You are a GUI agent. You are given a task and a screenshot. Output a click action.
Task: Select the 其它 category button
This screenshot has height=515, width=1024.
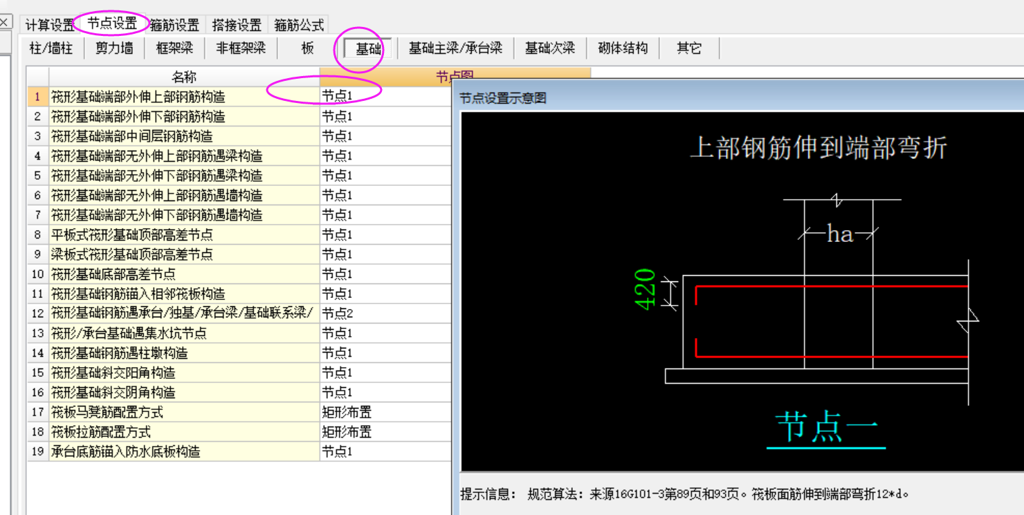689,48
